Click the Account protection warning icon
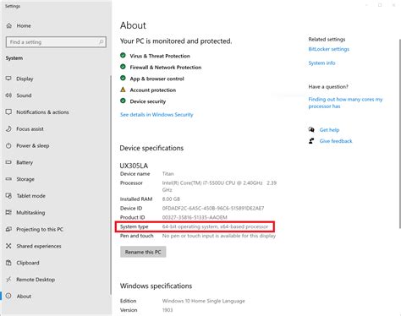This screenshot has width=401, height=316. [123, 90]
